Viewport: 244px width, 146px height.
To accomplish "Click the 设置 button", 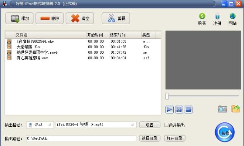I will 150,125.
